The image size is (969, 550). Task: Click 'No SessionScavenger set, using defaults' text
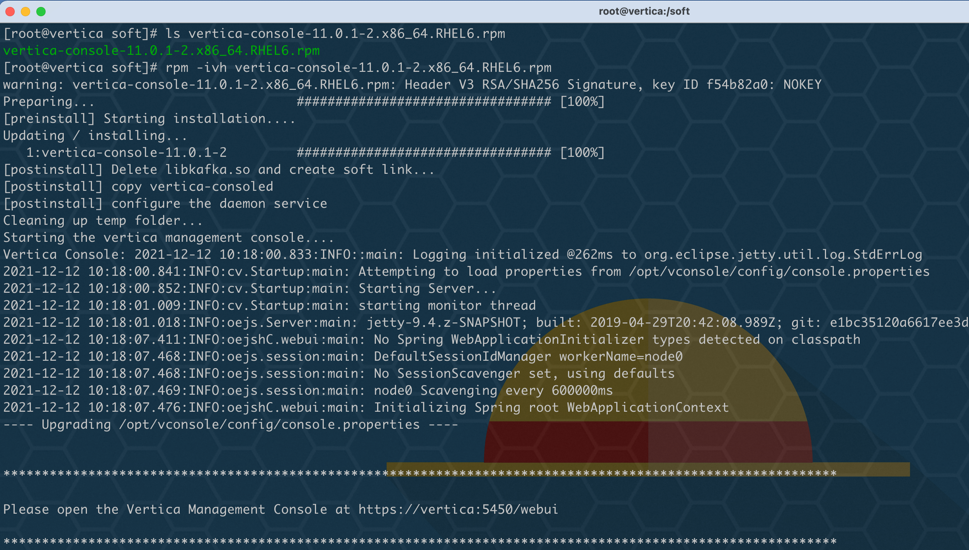[524, 373]
